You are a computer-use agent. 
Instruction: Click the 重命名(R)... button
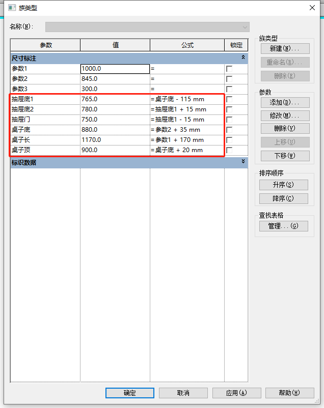(x=285, y=63)
